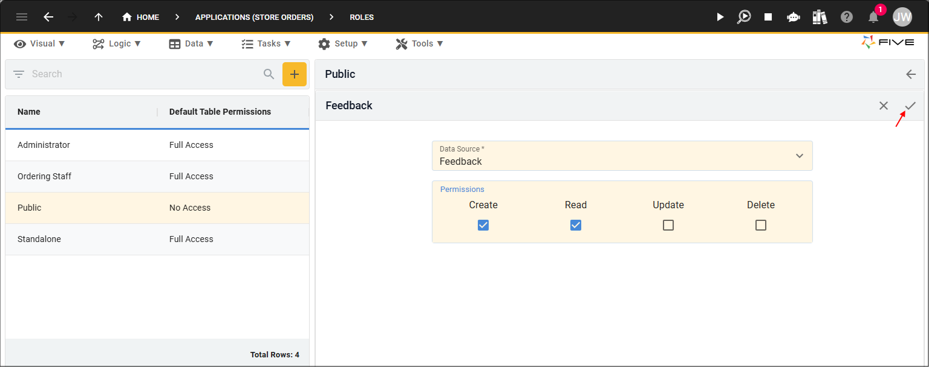Click the Public panel title
The image size is (929, 367).
[340, 74]
